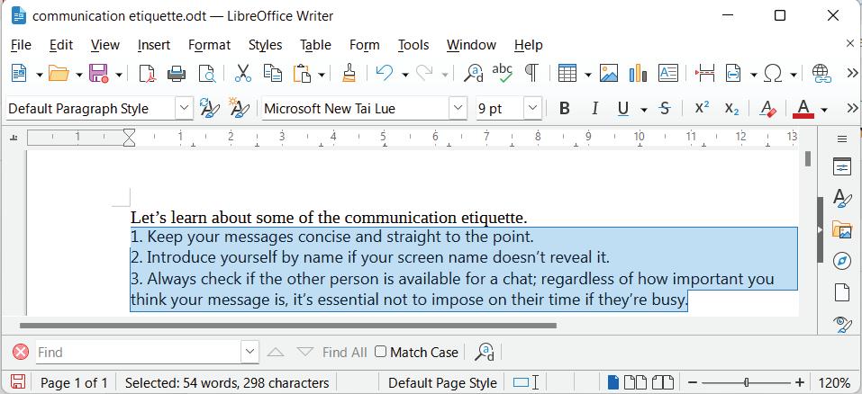Enable the Match Case checkbox

click(x=380, y=352)
